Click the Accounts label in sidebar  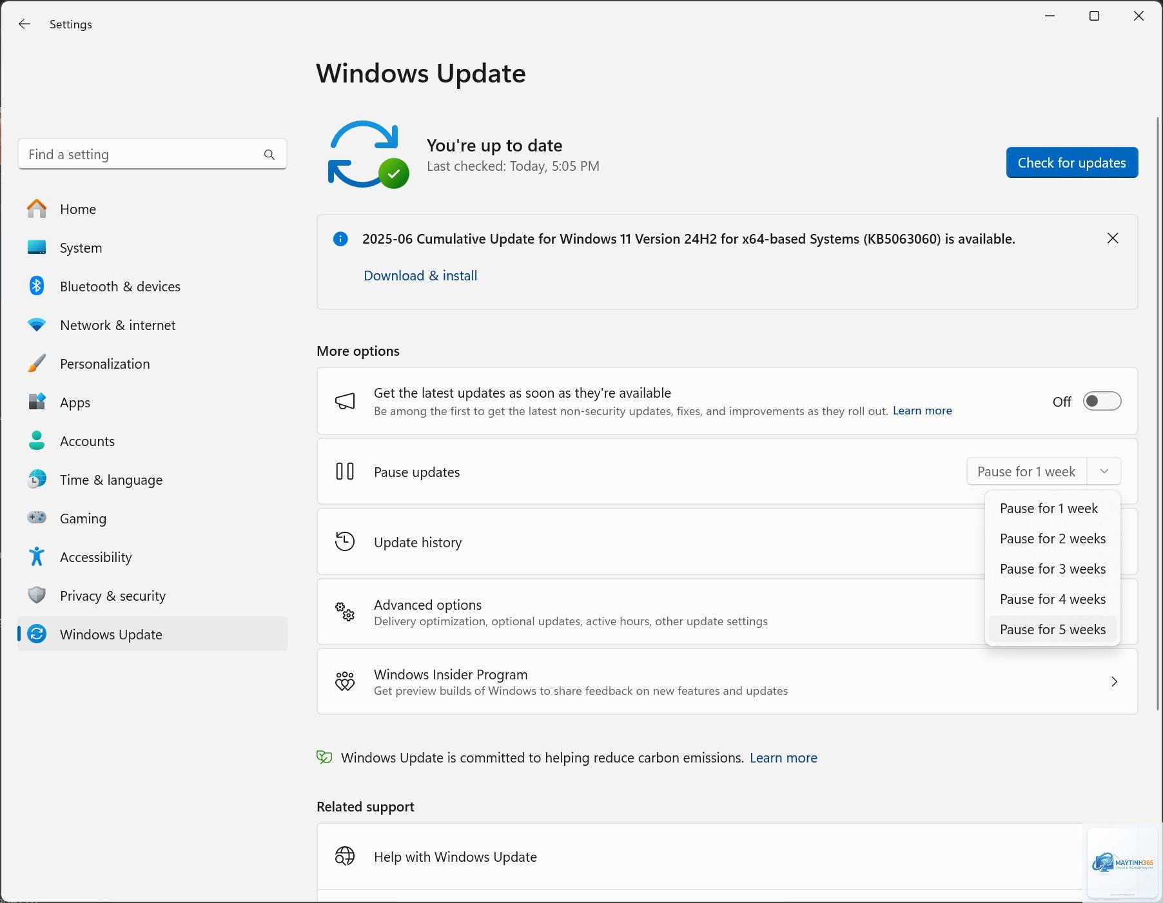tap(87, 441)
